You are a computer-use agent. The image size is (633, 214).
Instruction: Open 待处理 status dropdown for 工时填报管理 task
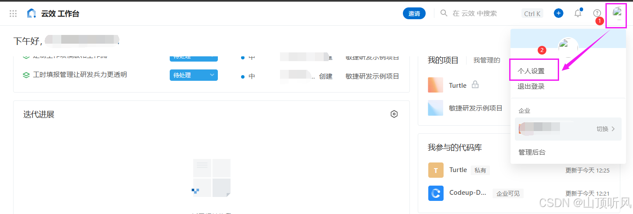[194, 75]
